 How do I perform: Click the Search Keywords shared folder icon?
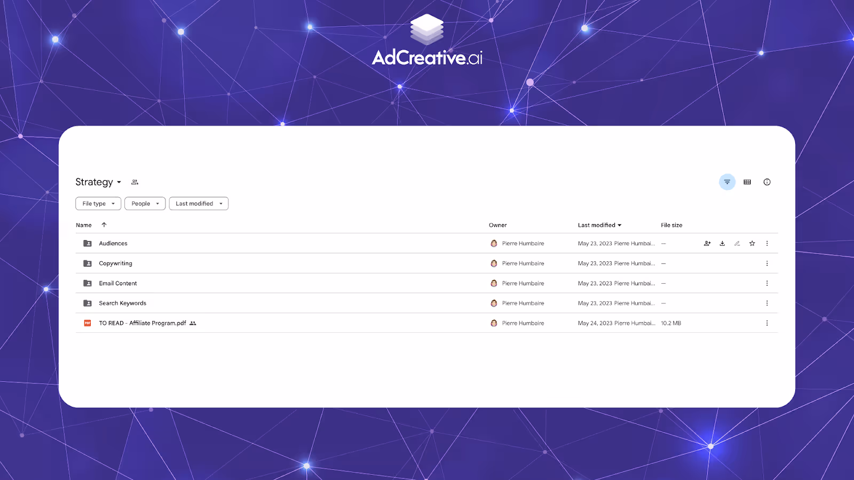(x=88, y=303)
